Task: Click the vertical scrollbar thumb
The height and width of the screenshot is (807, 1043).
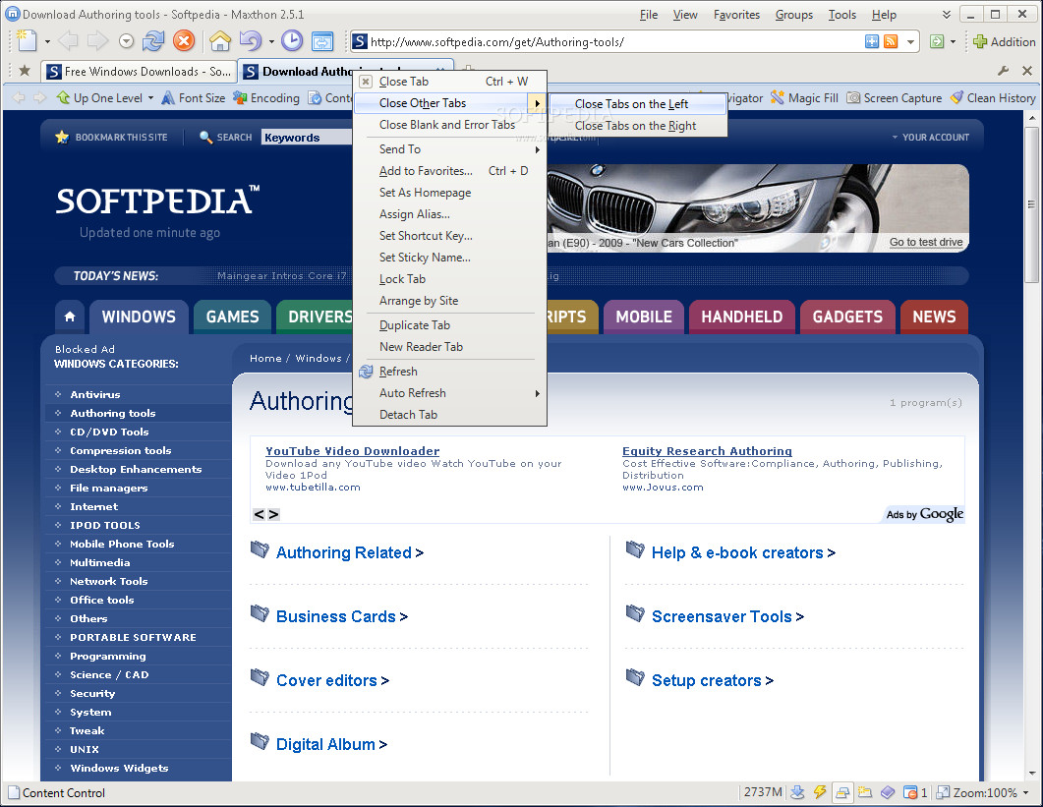Action: point(1031,204)
